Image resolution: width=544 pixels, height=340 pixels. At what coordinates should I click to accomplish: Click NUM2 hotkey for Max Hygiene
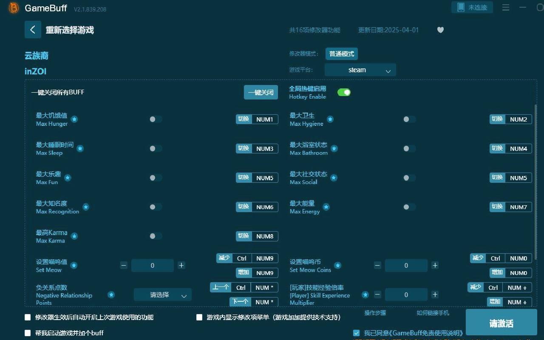coord(511,119)
